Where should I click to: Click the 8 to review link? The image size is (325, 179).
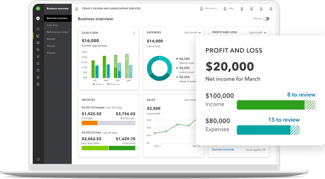[301, 95]
